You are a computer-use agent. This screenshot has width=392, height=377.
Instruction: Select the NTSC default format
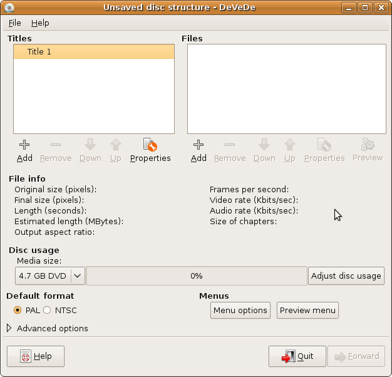(x=47, y=310)
